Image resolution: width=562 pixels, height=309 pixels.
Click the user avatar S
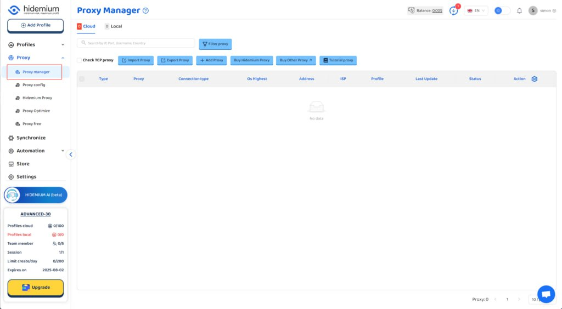point(533,11)
